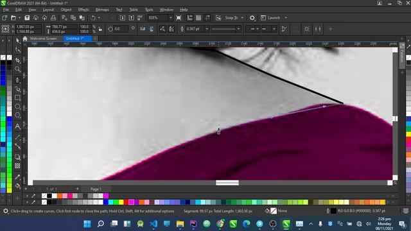The image size is (411, 231).
Task: Toggle the snapping off icon beside Snap To
Action: point(218,18)
